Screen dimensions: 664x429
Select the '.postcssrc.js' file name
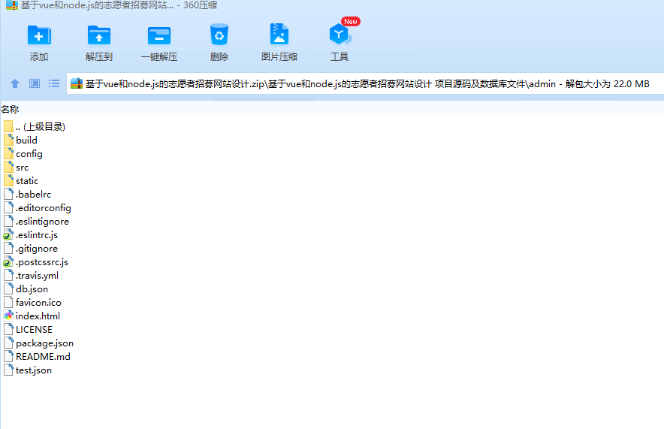[x=42, y=262]
